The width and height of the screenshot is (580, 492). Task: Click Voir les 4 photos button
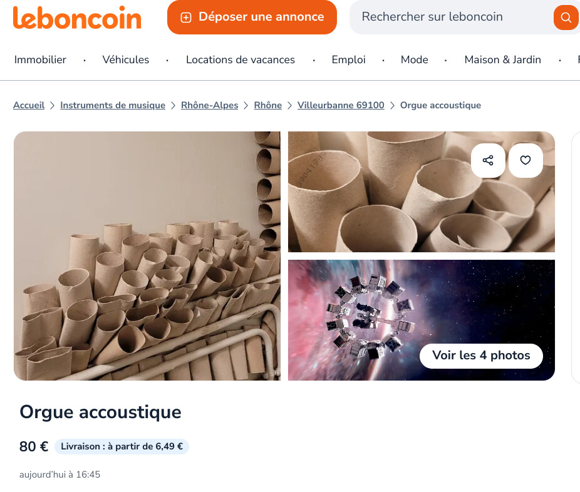[x=481, y=356]
